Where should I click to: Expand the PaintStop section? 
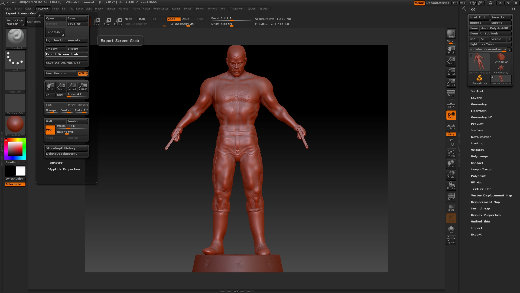point(55,163)
